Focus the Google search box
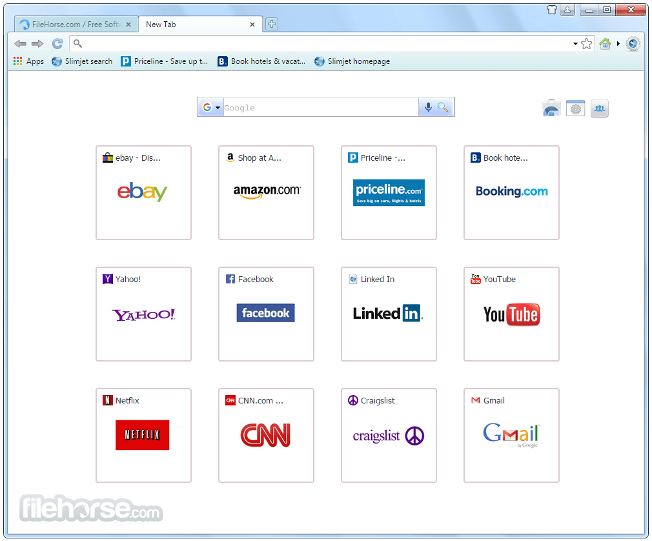 [321, 108]
